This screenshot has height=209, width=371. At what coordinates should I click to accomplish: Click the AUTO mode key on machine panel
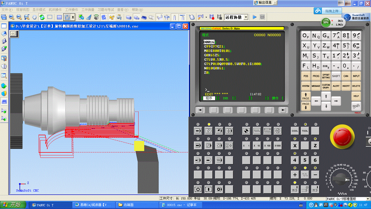pyautogui.click(x=198, y=131)
